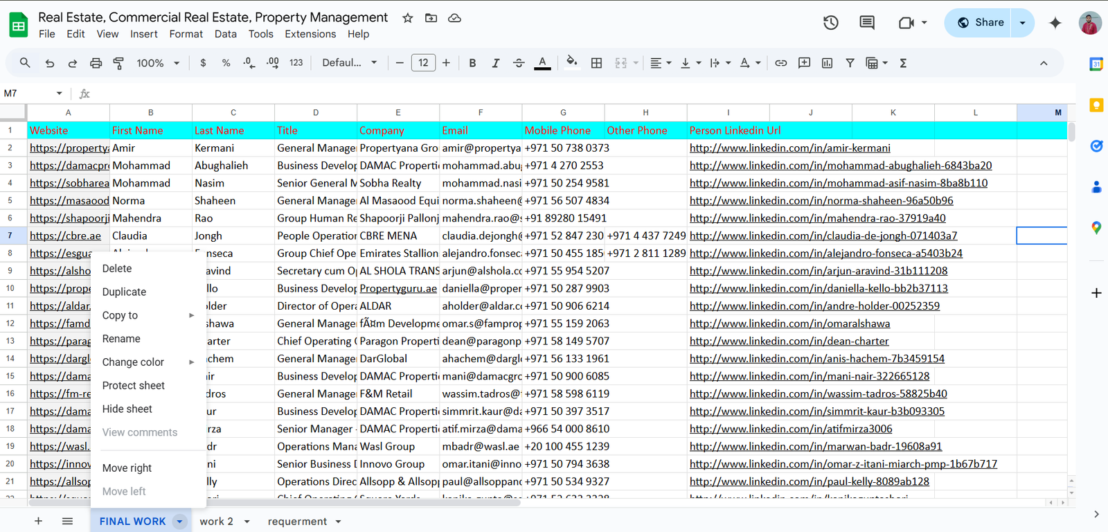Viewport: 1108px width, 532px height.
Task: Open the https://cbre.ae website link
Action: [65, 236]
